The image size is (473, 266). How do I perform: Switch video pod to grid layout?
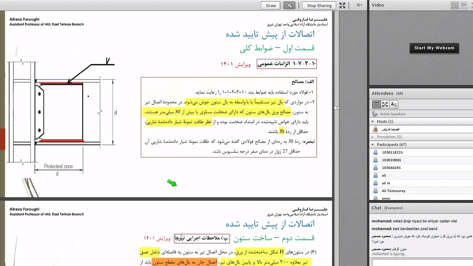[x=455, y=5]
